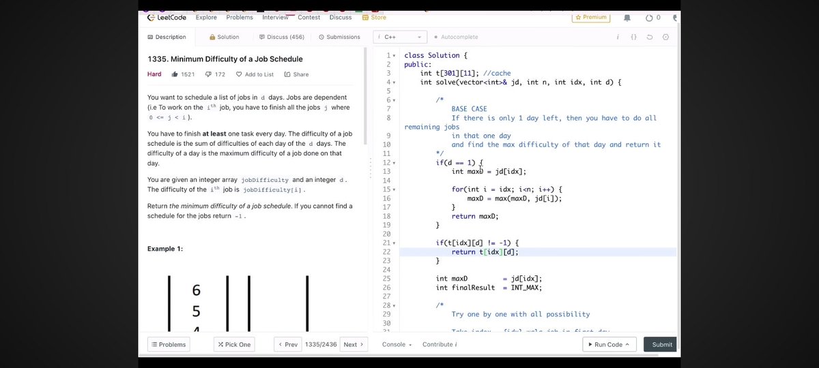The width and height of the screenshot is (819, 368).
Task: Collapse the code fold arrow on line 15
Action: (394, 189)
